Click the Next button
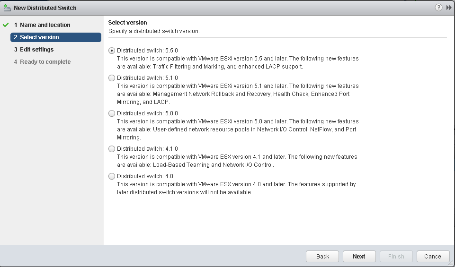 point(359,256)
